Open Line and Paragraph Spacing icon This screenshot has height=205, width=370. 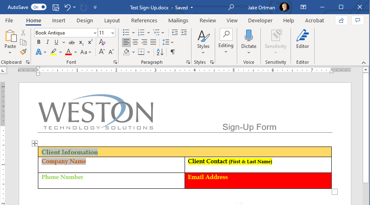pyautogui.click(x=166, y=42)
